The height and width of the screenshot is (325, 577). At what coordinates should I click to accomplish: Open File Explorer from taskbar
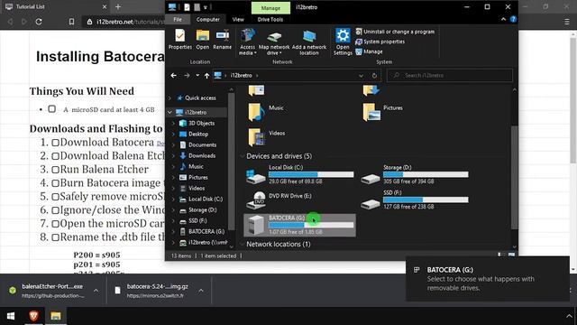[56, 316]
